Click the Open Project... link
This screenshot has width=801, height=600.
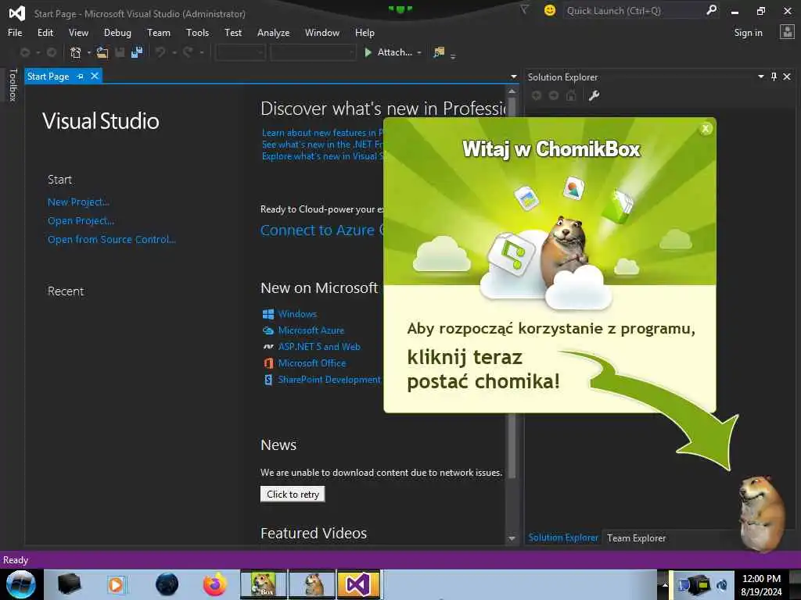(81, 221)
